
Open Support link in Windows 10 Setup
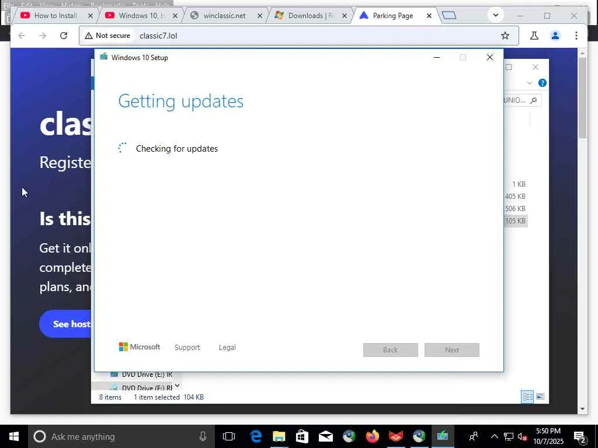point(187,348)
